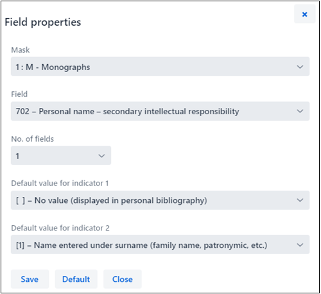Click the Field properties heading

[x=43, y=22]
